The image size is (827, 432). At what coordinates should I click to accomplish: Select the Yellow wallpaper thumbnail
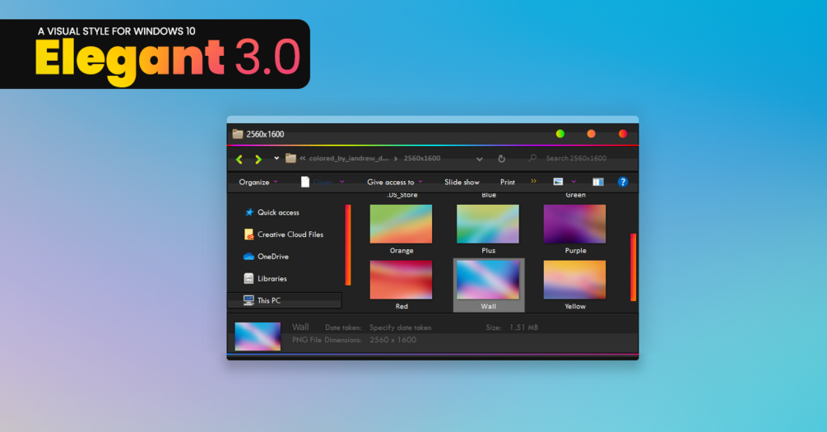pos(574,280)
